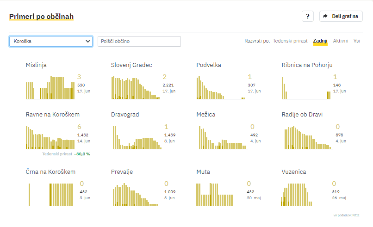
Task: Select the Zadnji sort option
Action: [x=320, y=41]
